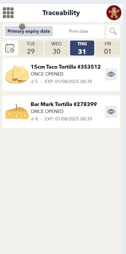Click the Traceability page title
This screenshot has width=126, height=254.
click(x=61, y=13)
